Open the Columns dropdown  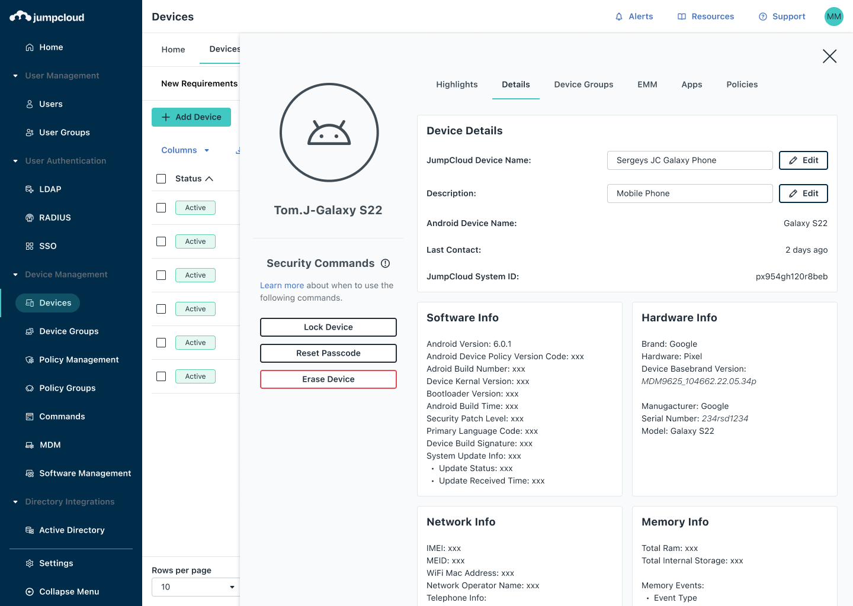tap(185, 150)
